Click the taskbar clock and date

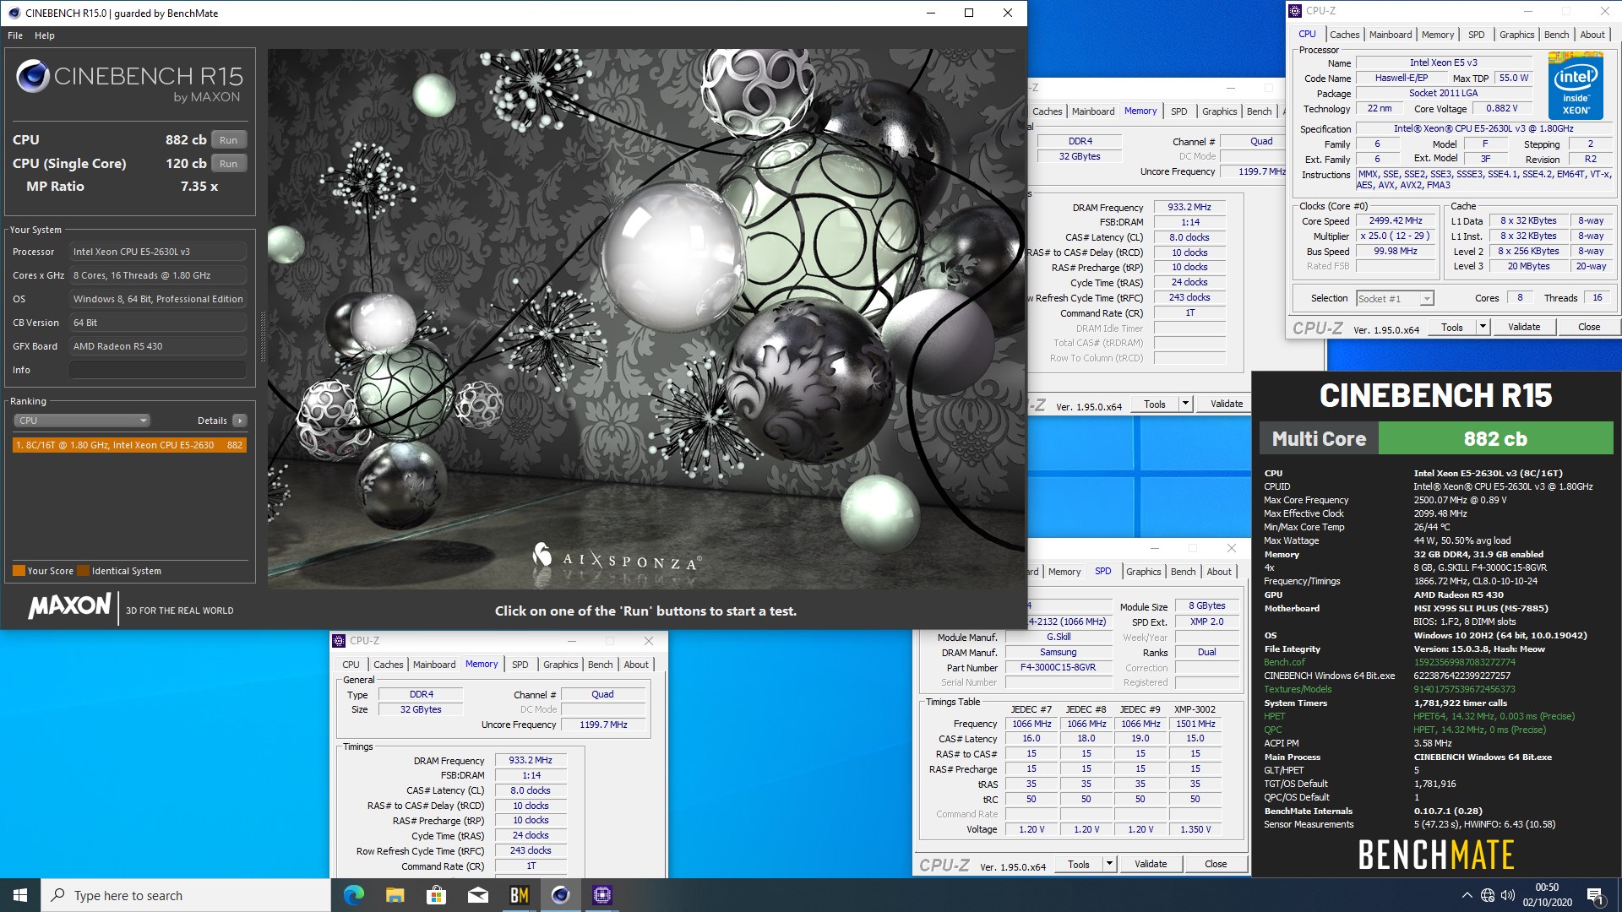(1547, 895)
